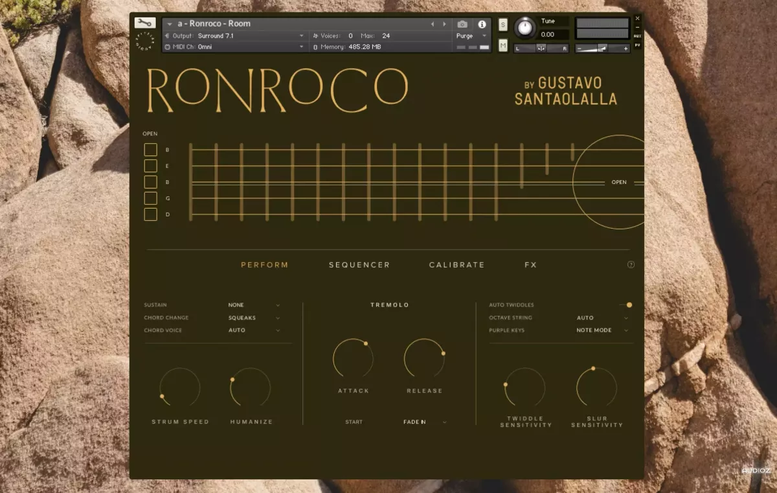
Task: Solo the instrument with S button
Action: 503,25
